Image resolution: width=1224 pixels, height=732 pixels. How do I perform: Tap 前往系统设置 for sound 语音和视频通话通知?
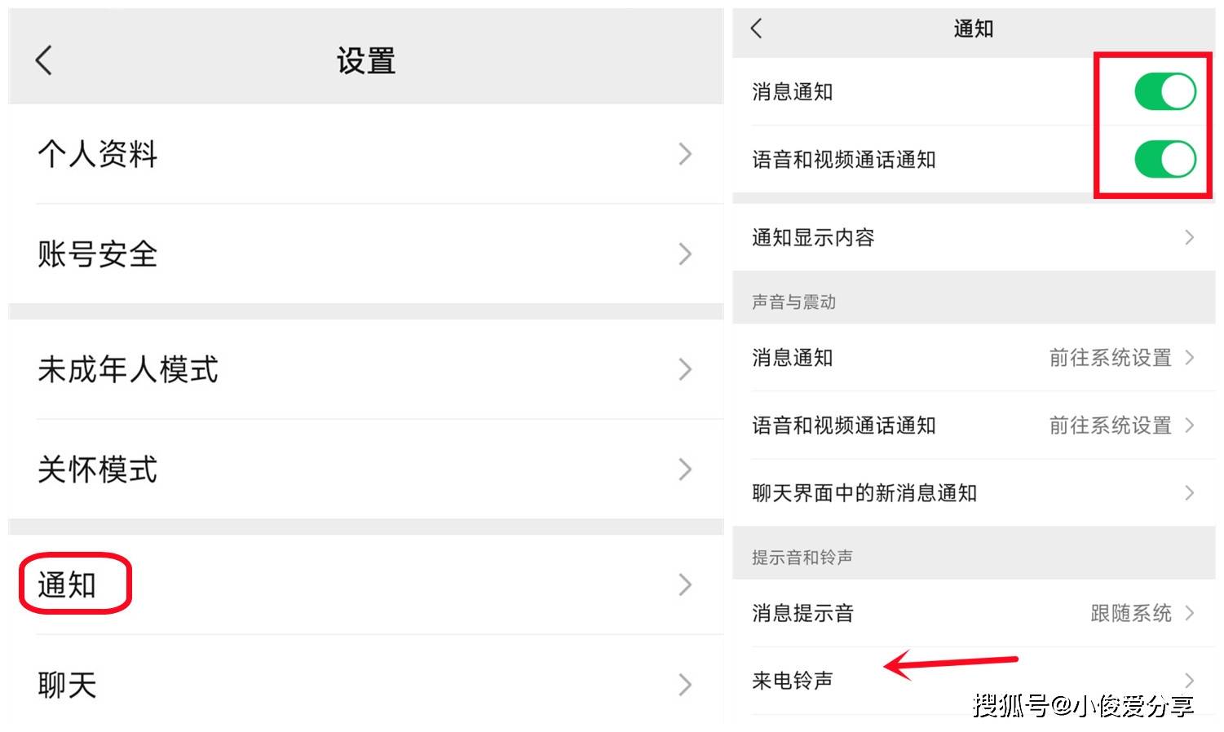pyautogui.click(x=1110, y=426)
